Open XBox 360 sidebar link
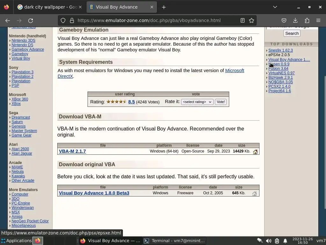The width and height of the screenshot is (326, 245). pyautogui.click(x=20, y=99)
